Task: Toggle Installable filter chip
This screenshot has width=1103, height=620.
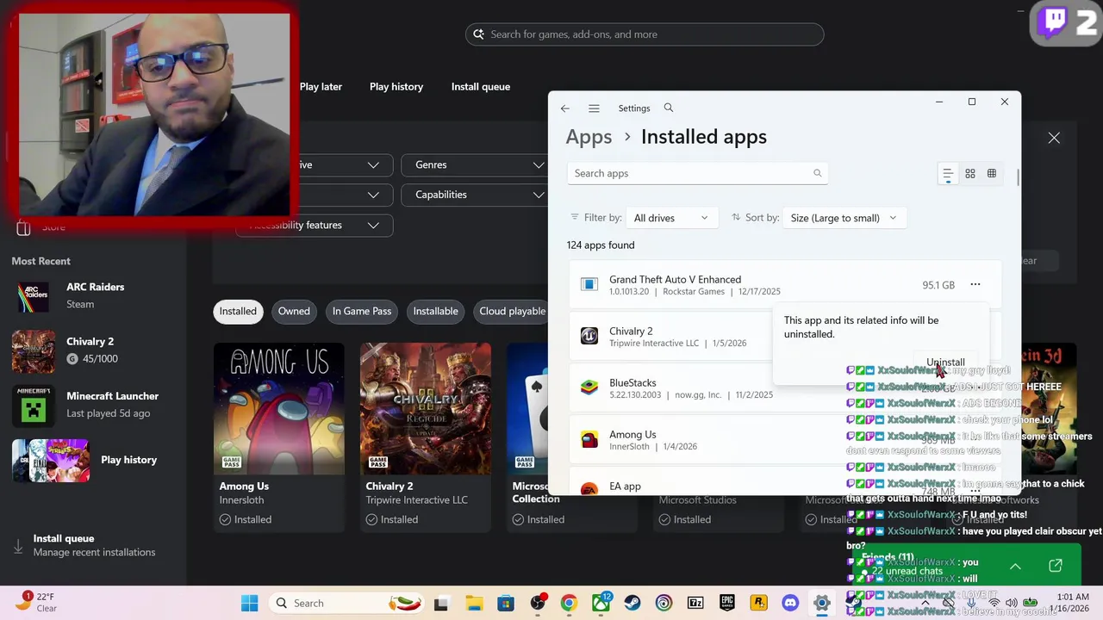Action: pos(435,311)
